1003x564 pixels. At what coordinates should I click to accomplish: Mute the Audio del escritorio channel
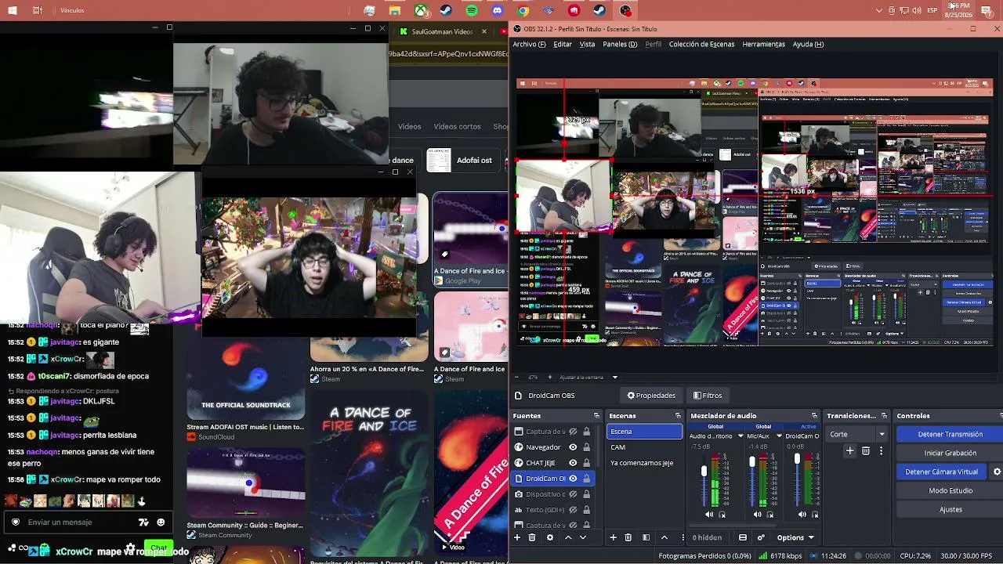pos(710,515)
